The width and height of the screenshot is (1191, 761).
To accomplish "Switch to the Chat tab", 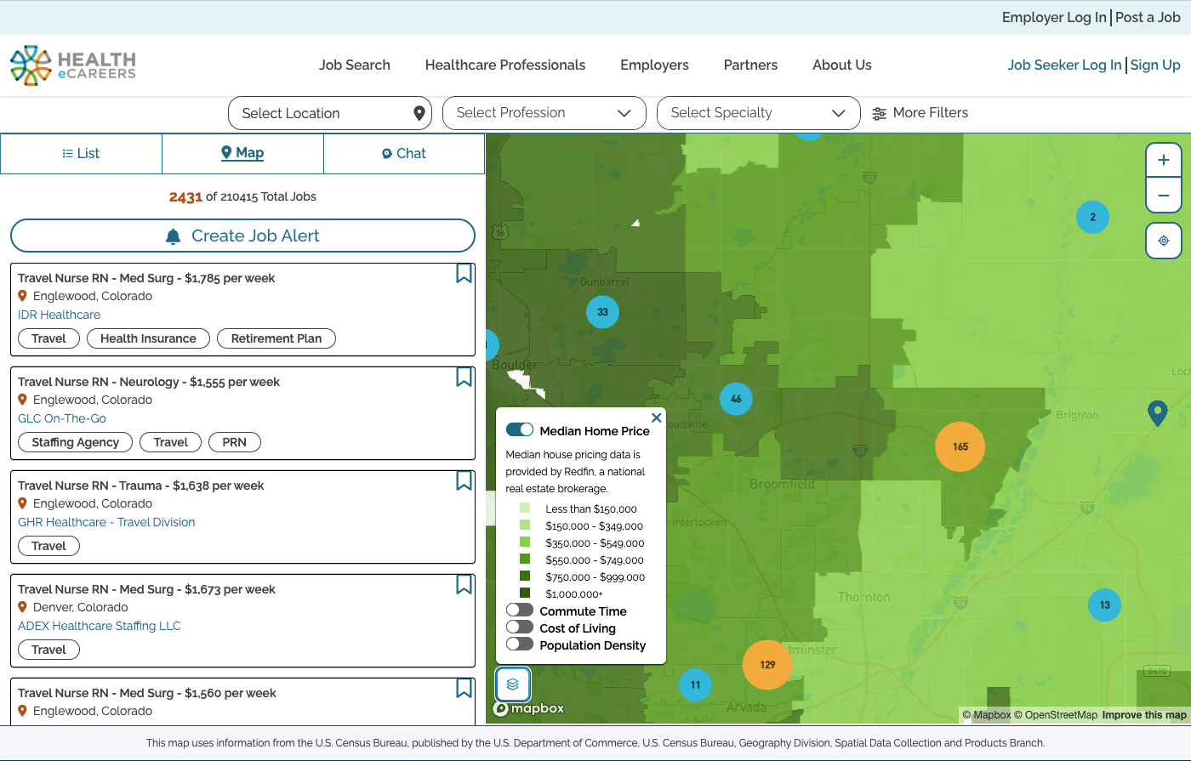I will pyautogui.click(x=404, y=153).
